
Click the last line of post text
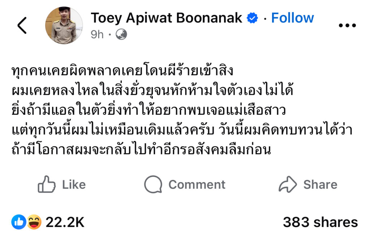[141, 150]
